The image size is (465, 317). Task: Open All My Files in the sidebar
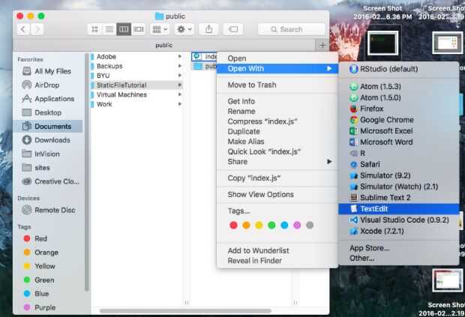(x=47, y=71)
